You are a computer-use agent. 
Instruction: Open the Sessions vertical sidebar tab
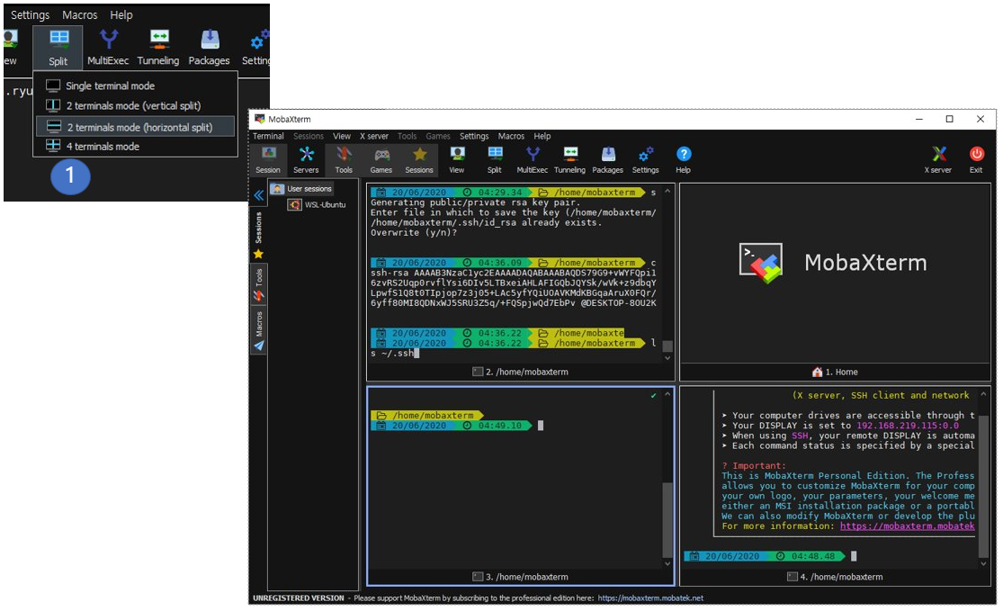[258, 235]
